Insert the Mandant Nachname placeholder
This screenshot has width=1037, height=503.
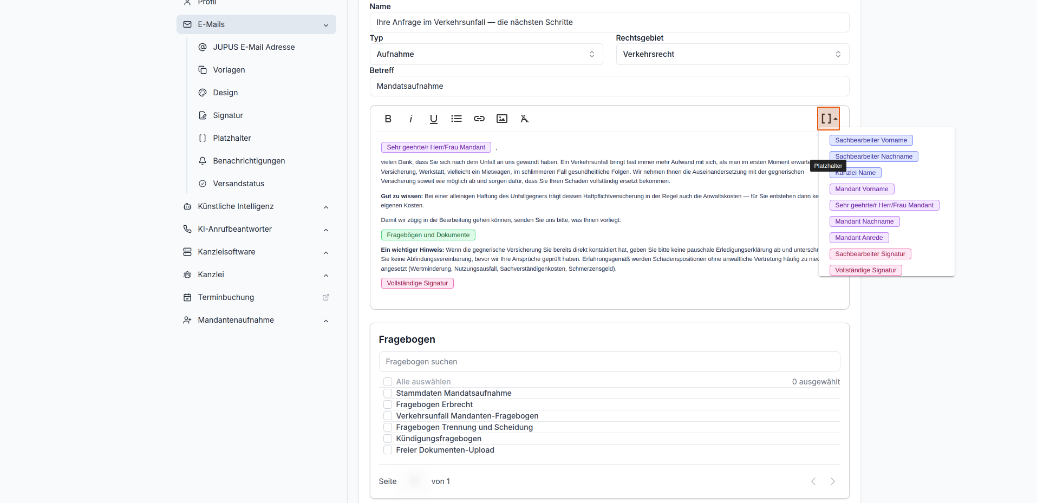point(864,221)
